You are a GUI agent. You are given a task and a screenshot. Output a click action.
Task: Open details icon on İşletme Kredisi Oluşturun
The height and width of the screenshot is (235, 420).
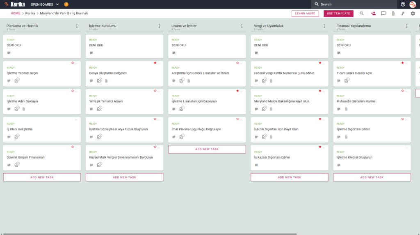coord(339,165)
